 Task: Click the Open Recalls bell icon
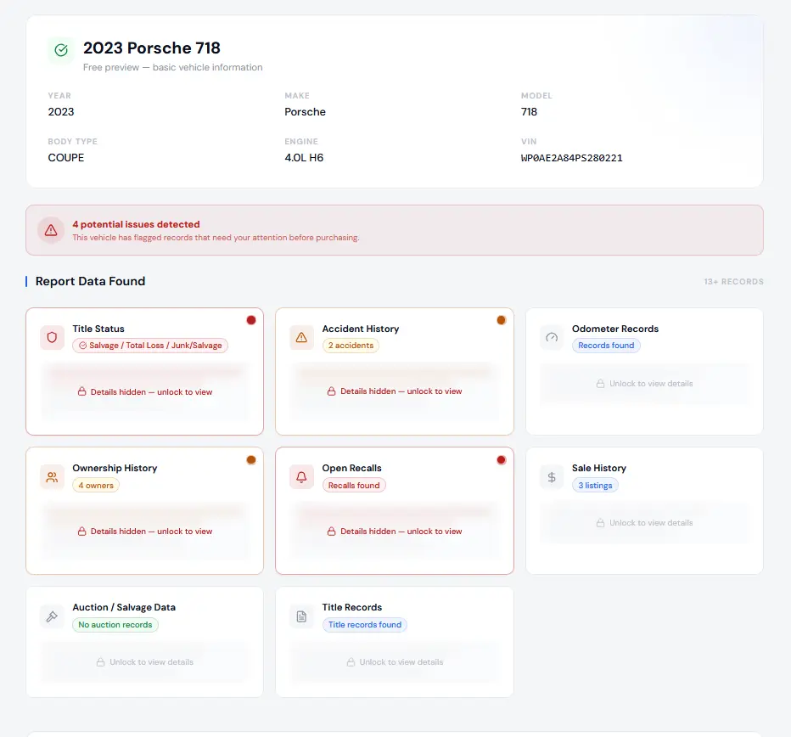coord(301,477)
